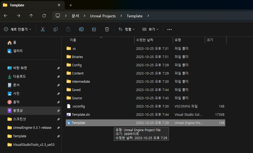Close the Template tab
This screenshot has height=153, width=253.
(x=59, y=5)
